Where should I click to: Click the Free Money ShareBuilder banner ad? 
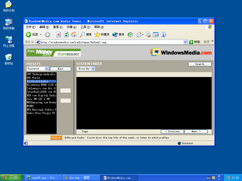[54, 53]
